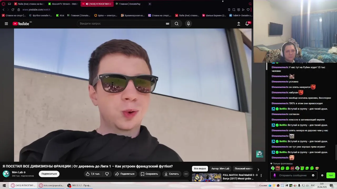
Task: Click the YouTube search magnifier button
Action: (176, 24)
